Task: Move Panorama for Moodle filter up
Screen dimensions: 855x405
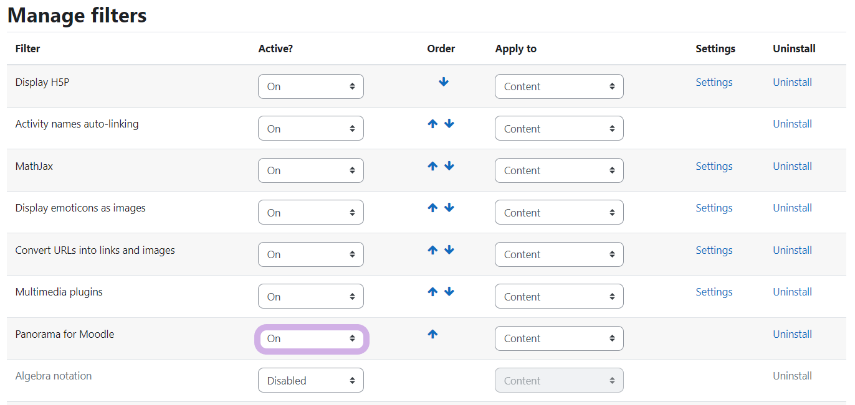Action: tap(432, 334)
